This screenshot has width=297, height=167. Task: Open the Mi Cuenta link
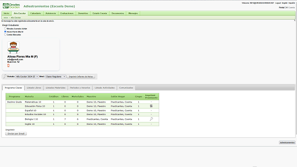pos(290,7)
